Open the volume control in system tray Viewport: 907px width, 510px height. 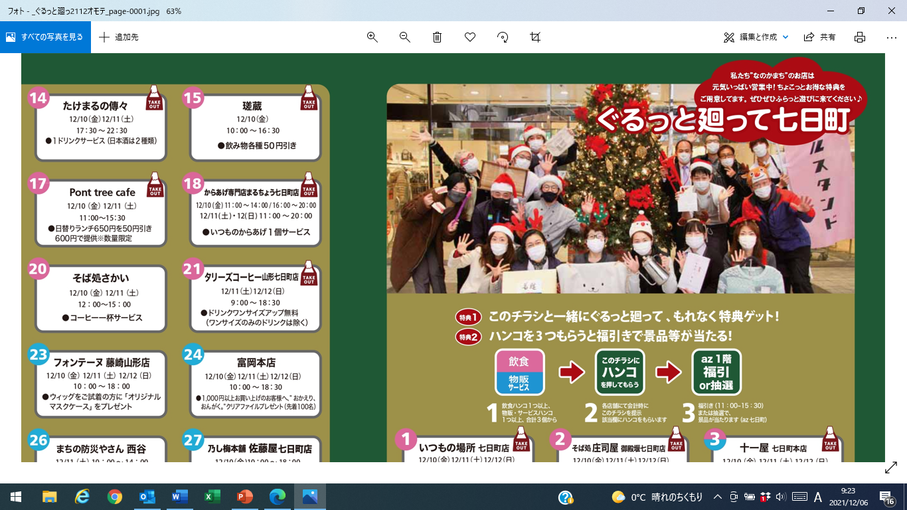coord(780,497)
